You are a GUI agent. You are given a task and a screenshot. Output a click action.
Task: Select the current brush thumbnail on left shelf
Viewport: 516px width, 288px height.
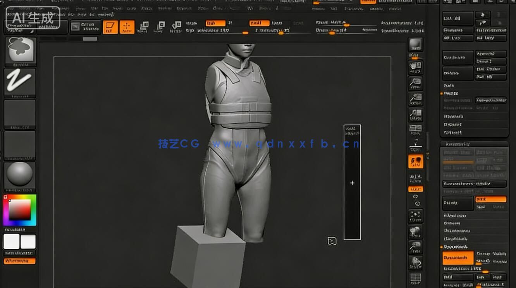pos(19,50)
